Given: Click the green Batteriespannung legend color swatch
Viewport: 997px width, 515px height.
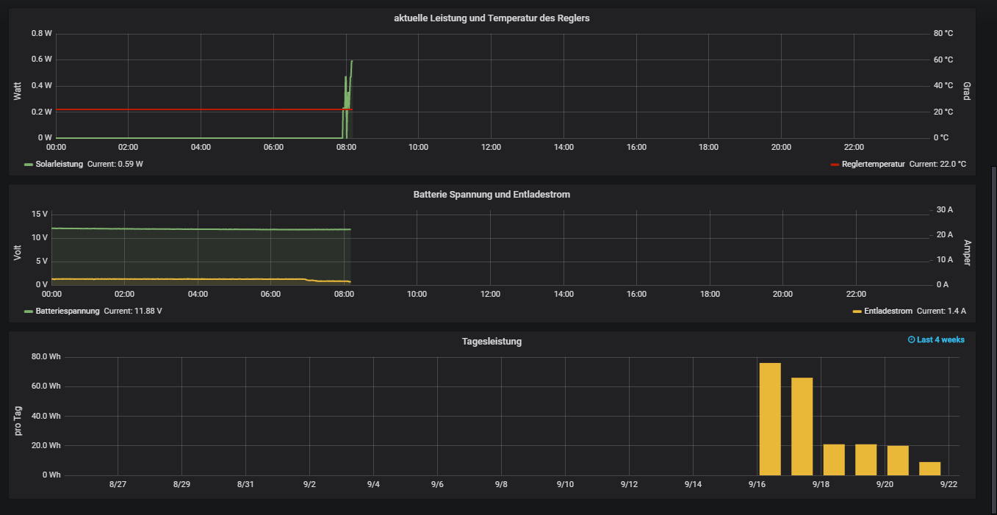Looking at the screenshot, I should [29, 311].
